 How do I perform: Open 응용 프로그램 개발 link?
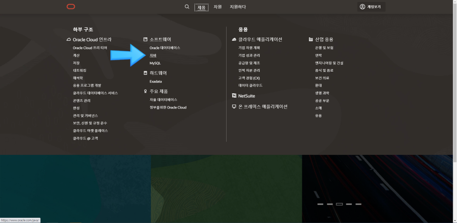click(87, 85)
